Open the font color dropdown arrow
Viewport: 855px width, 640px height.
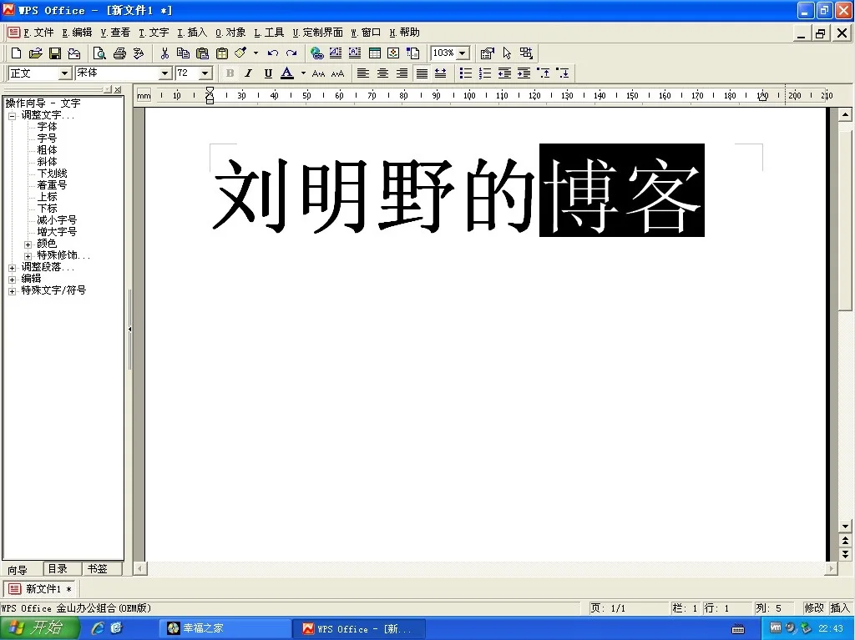(x=303, y=73)
